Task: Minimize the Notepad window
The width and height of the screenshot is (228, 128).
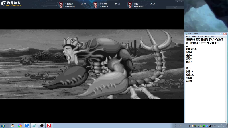Action: [217, 34]
